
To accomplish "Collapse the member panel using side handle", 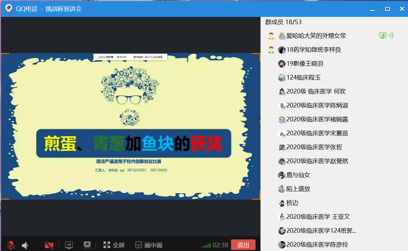I will pyautogui.click(x=259, y=121).
